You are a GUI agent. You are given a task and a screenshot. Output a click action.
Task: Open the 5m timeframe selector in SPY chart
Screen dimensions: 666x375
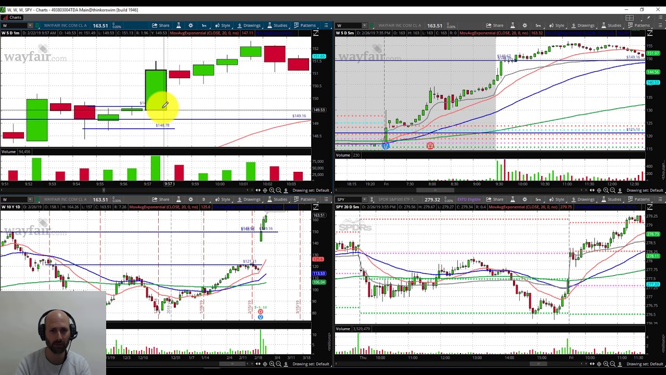538,199
